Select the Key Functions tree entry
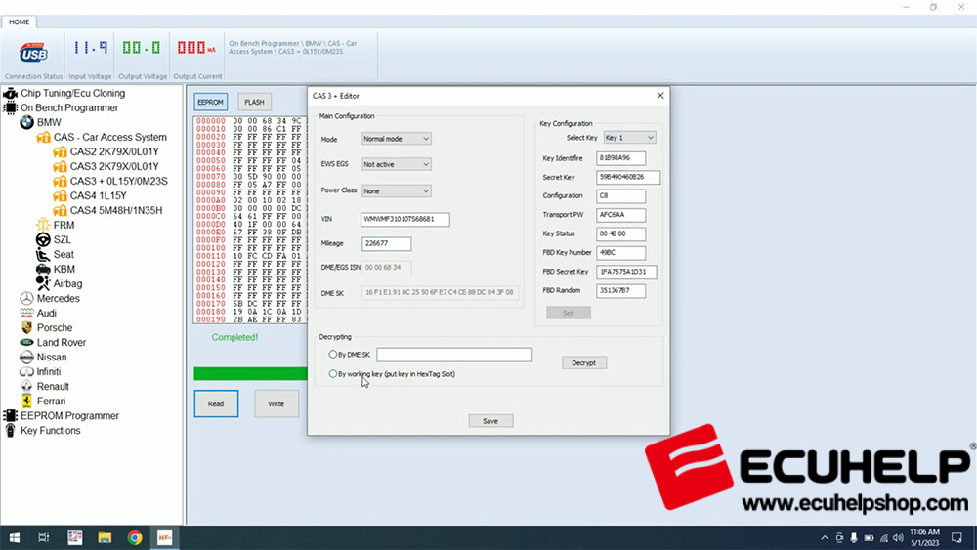Viewport: 977px width, 550px height. click(x=51, y=431)
